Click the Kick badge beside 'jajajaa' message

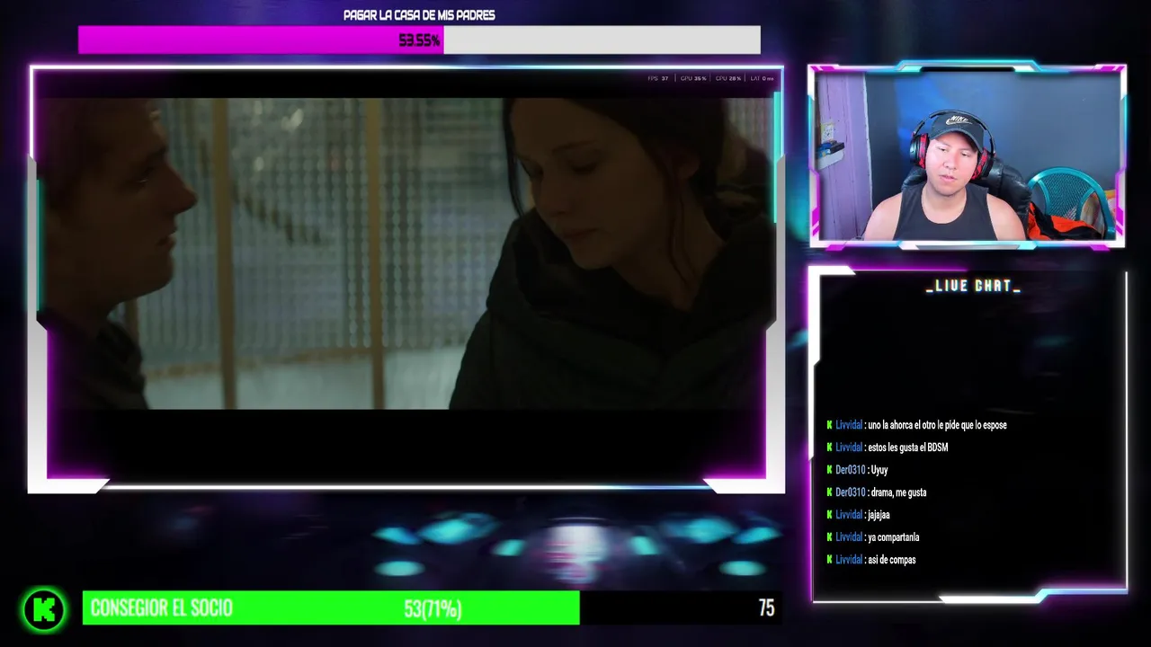(x=829, y=515)
